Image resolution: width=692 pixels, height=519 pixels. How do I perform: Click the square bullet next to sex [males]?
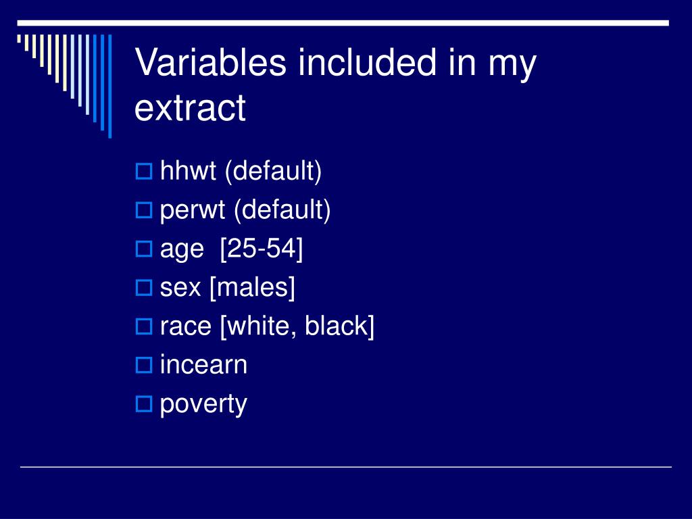144,288
